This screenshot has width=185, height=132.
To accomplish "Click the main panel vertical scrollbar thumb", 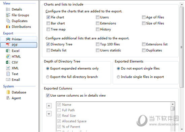I will [182, 47].
